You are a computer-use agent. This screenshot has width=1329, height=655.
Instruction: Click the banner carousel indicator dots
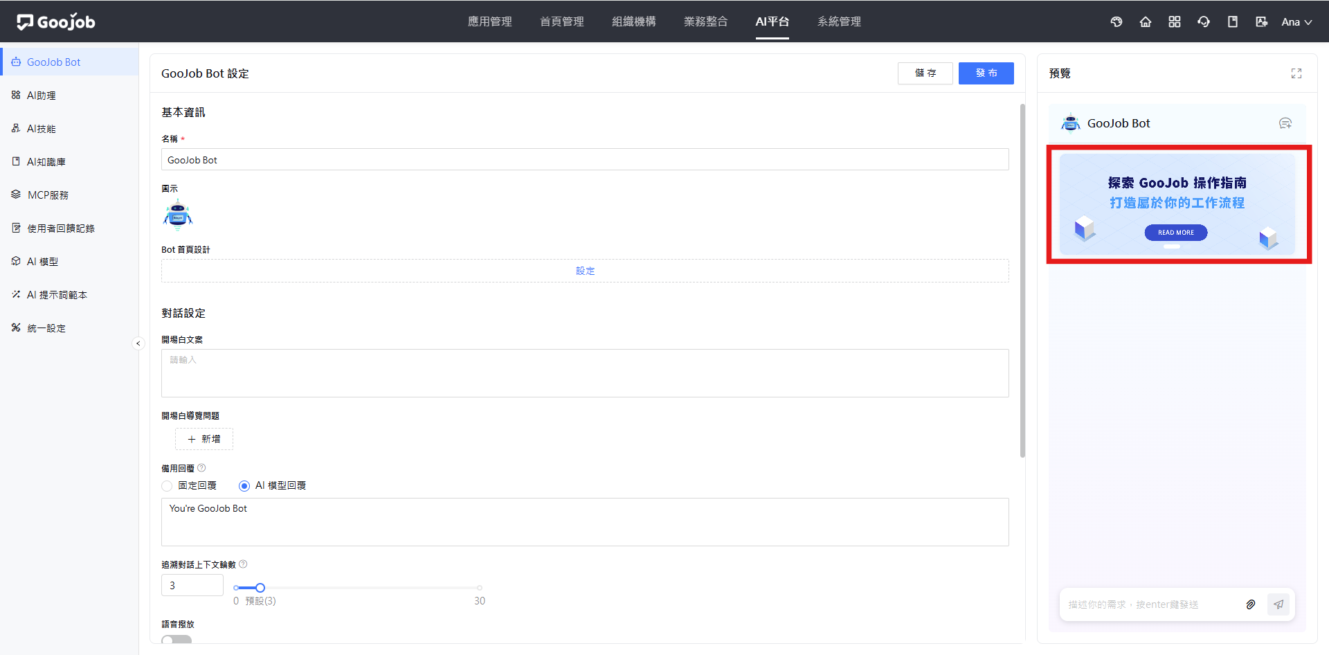[1172, 246]
